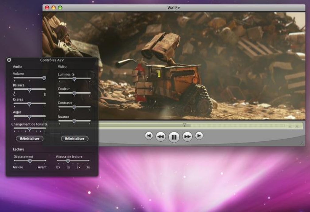Click the playhead marker on the timeline
The width and height of the screenshot is (310, 212).
(x=184, y=125)
